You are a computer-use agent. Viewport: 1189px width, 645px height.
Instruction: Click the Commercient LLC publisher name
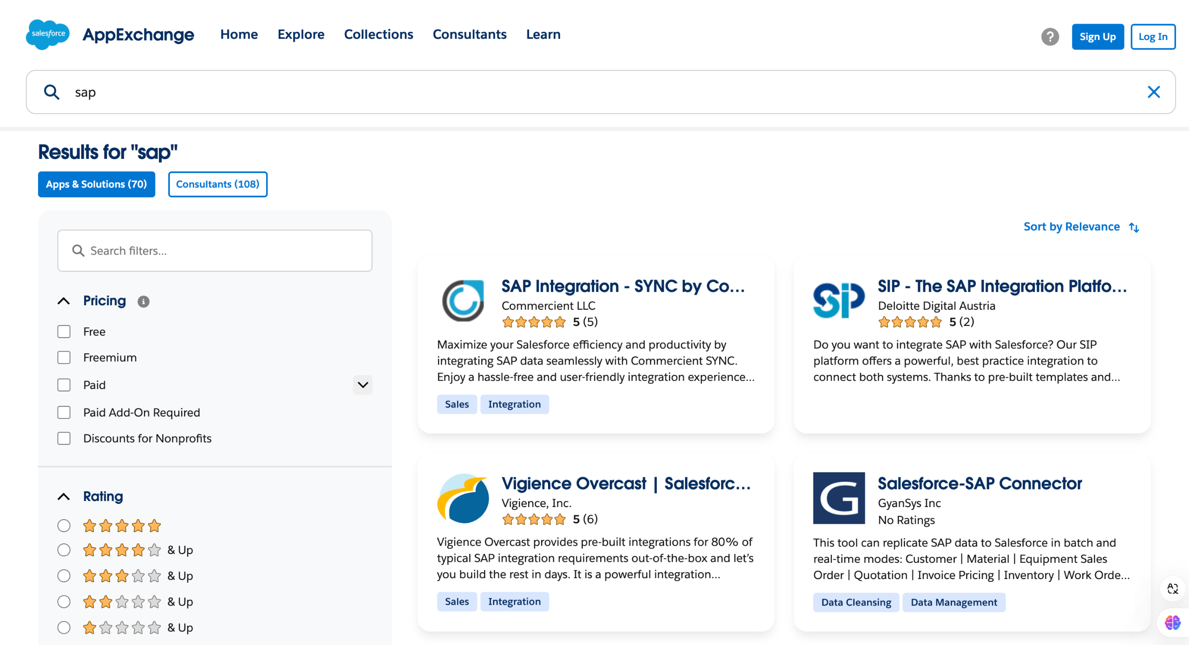(x=549, y=306)
